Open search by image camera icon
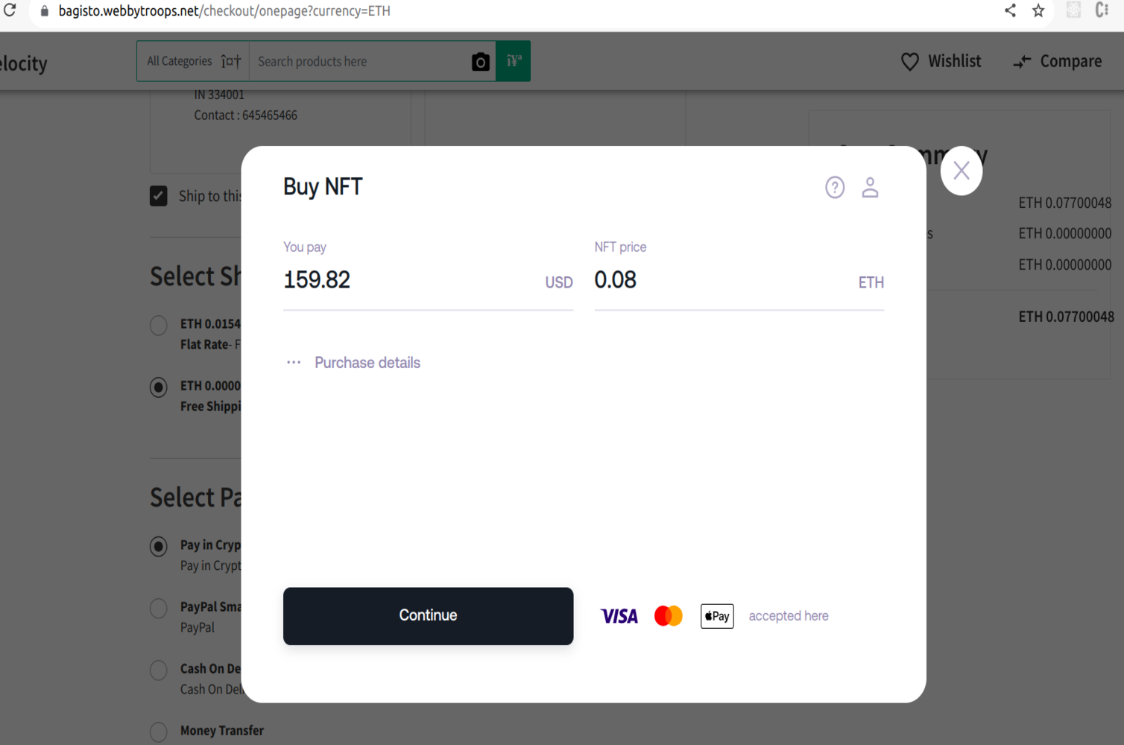The width and height of the screenshot is (1124, 745). click(x=480, y=61)
